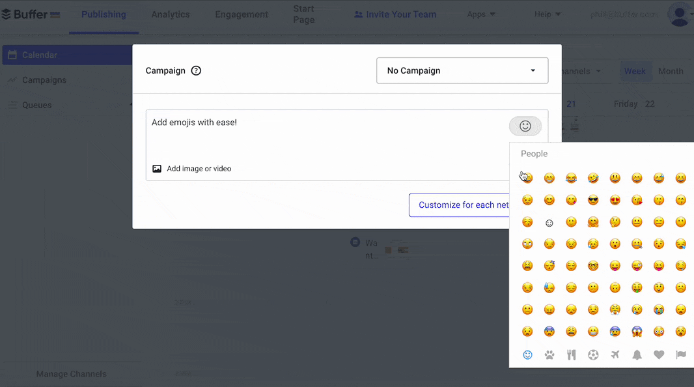Image resolution: width=694 pixels, height=387 pixels.
Task: Switch the calendar to Month view
Action: [x=671, y=71]
